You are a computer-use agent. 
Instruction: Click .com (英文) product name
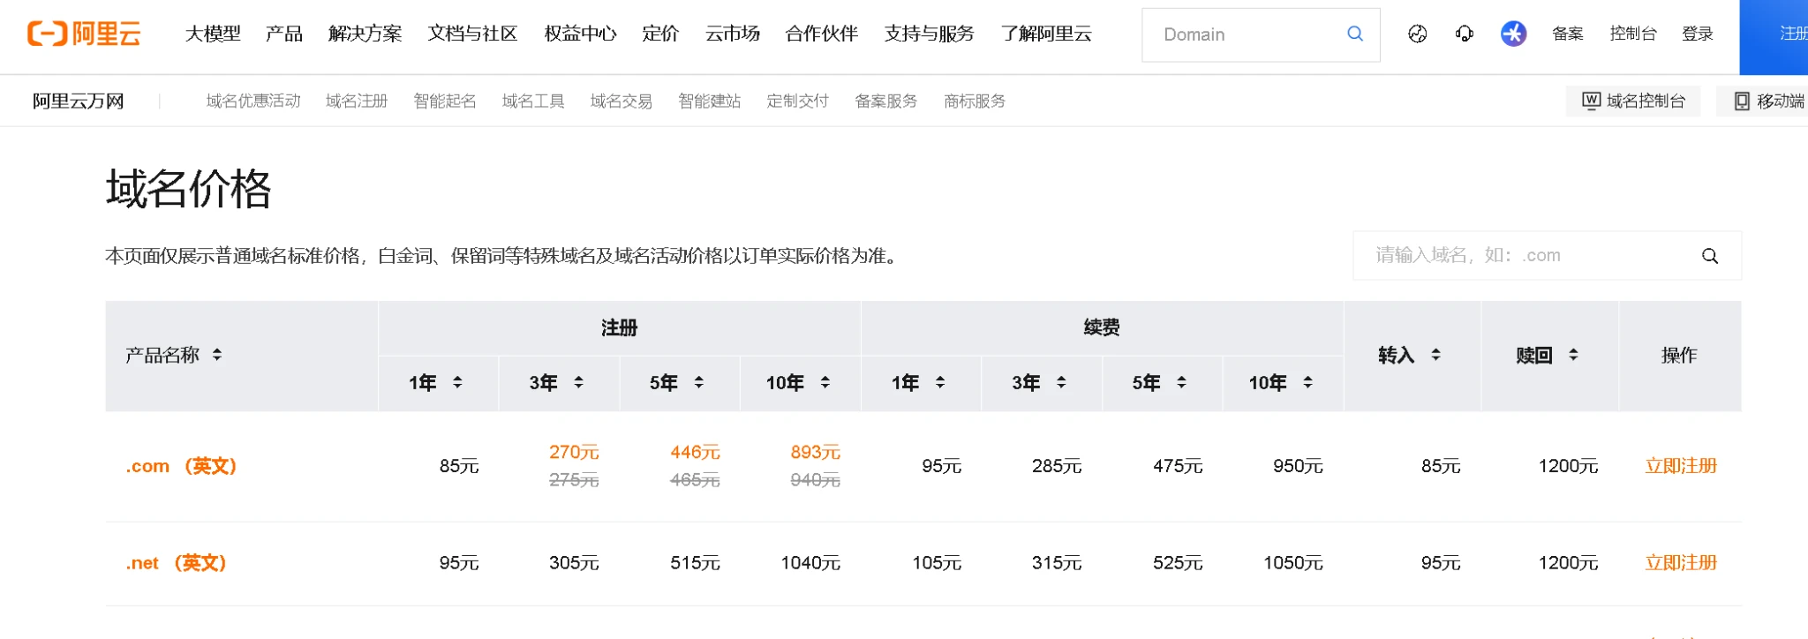[181, 466]
